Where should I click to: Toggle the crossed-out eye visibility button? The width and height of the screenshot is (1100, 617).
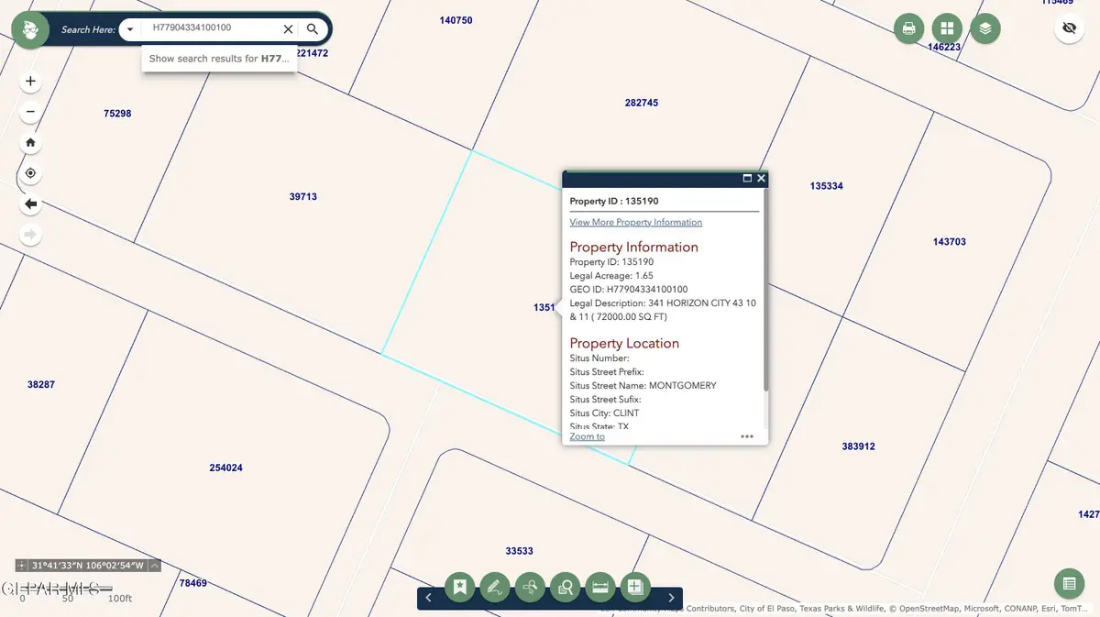pyautogui.click(x=1069, y=28)
